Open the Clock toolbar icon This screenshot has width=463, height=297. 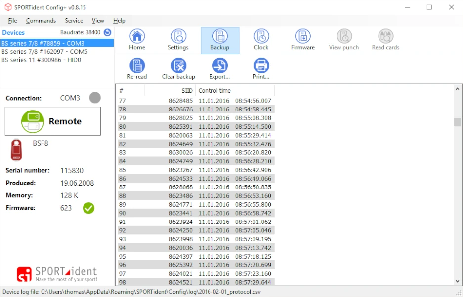click(x=261, y=40)
